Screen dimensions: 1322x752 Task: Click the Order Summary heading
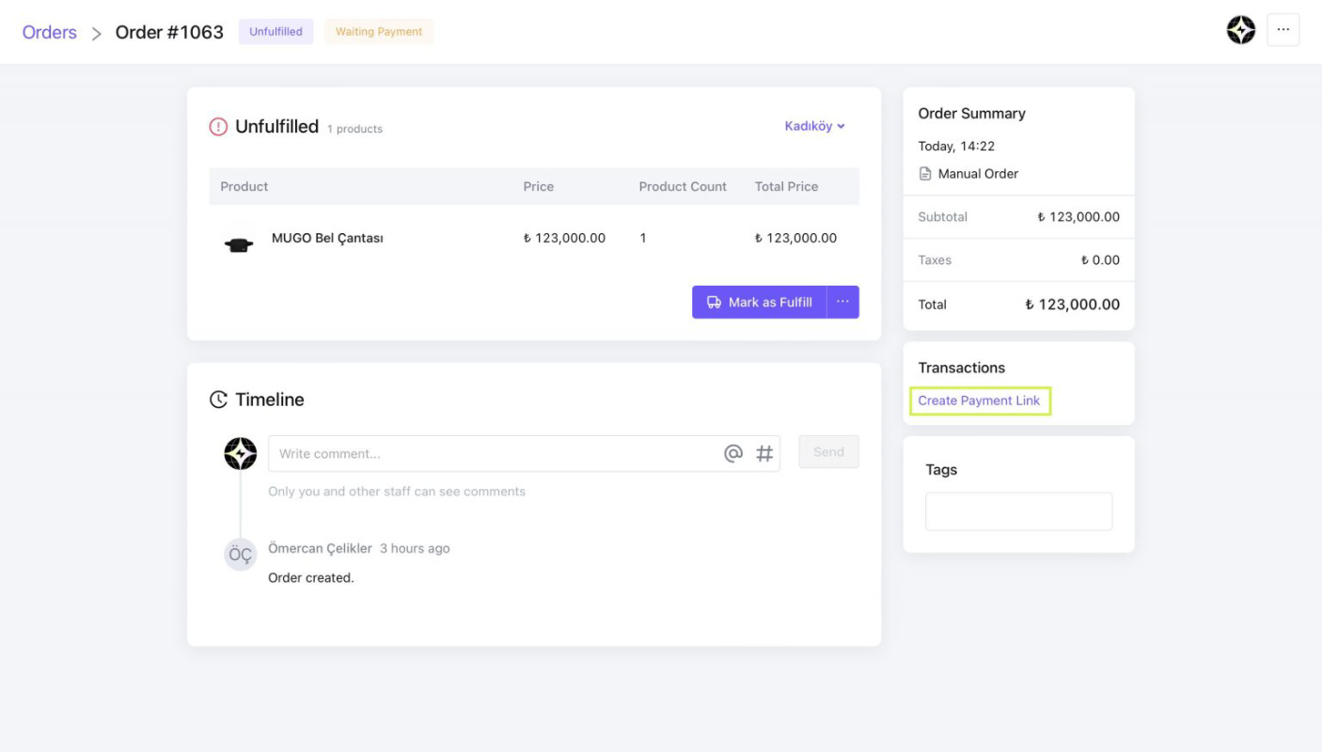point(971,114)
